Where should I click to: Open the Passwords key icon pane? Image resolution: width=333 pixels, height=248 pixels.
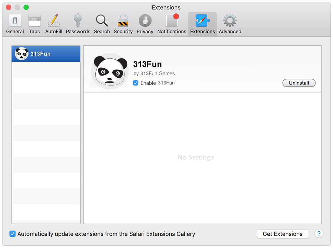(78, 24)
